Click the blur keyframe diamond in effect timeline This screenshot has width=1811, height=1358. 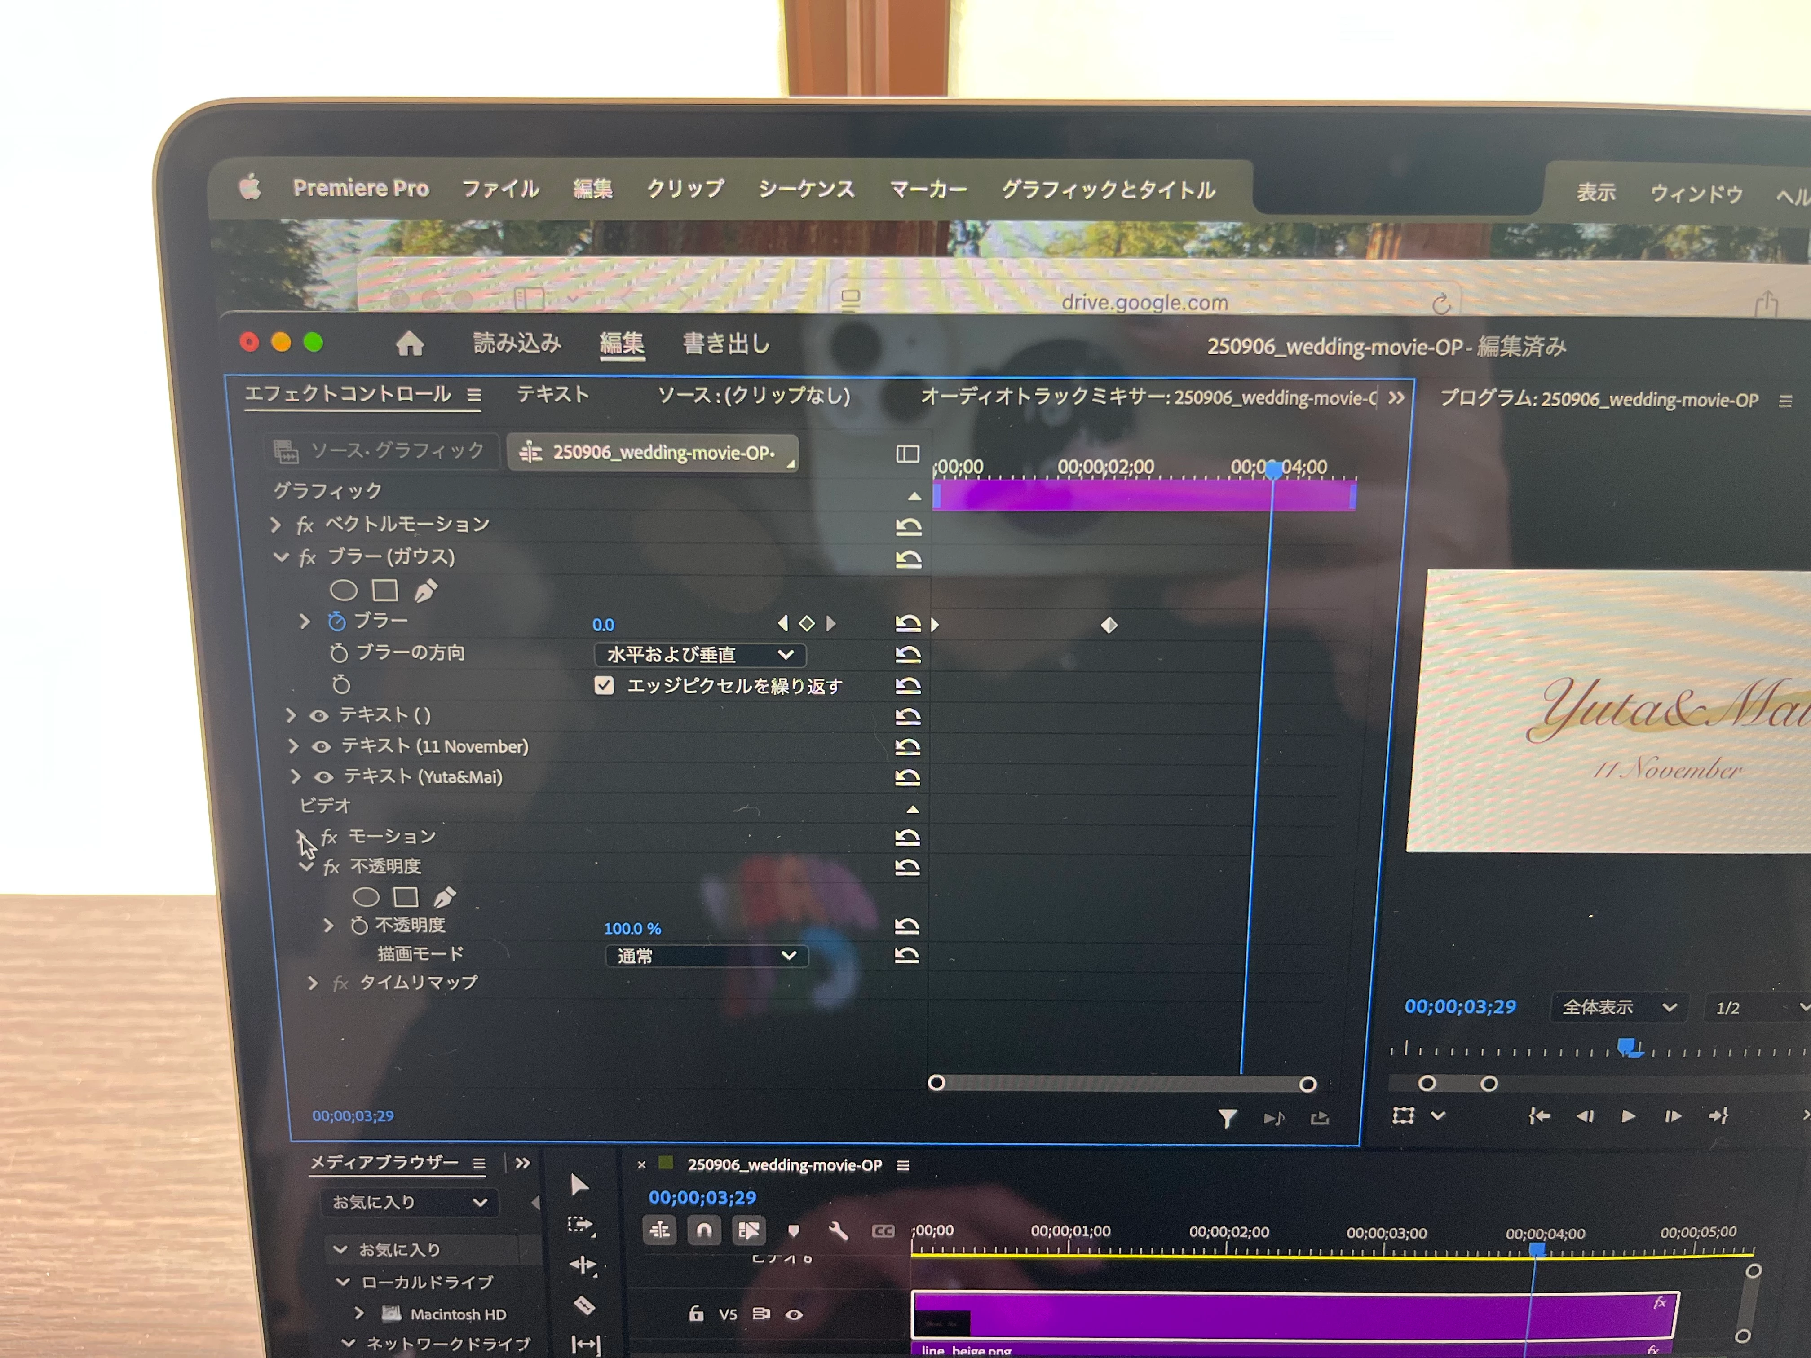click(1109, 626)
